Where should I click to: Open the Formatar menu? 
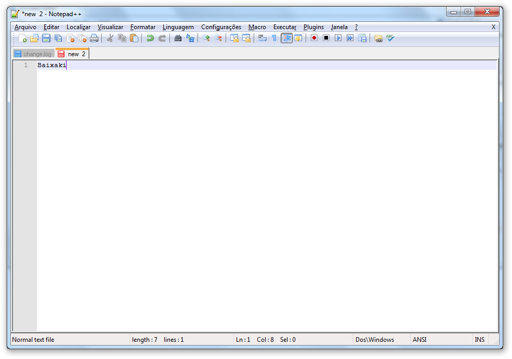pos(143,27)
